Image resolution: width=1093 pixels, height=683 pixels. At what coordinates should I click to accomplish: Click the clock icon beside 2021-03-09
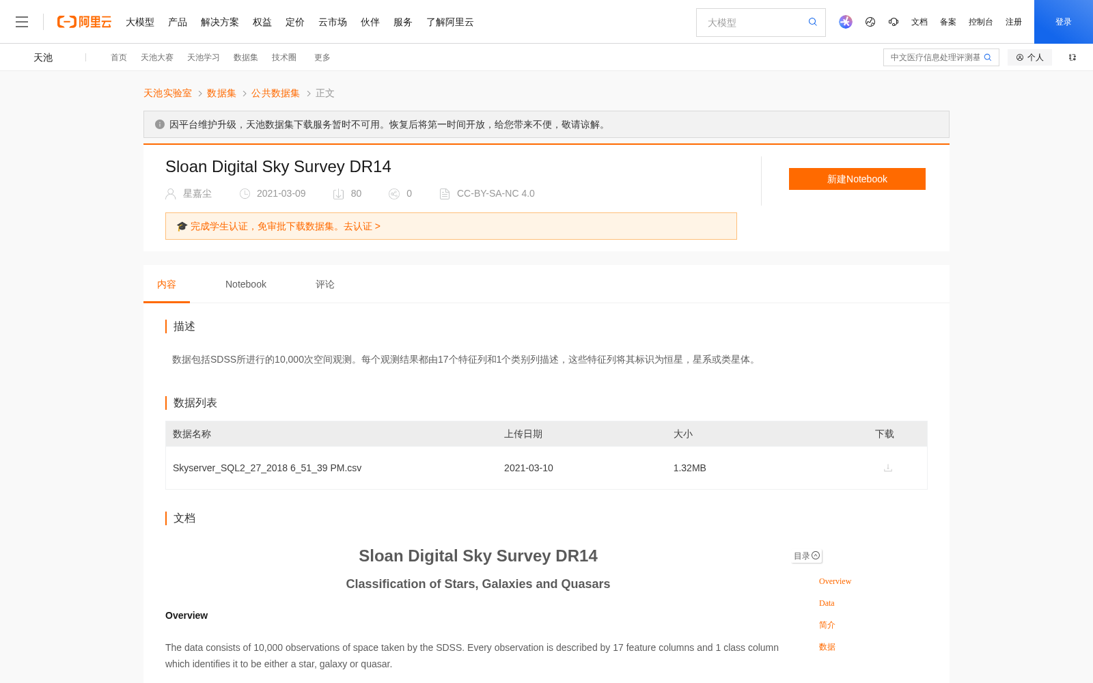pyautogui.click(x=245, y=194)
